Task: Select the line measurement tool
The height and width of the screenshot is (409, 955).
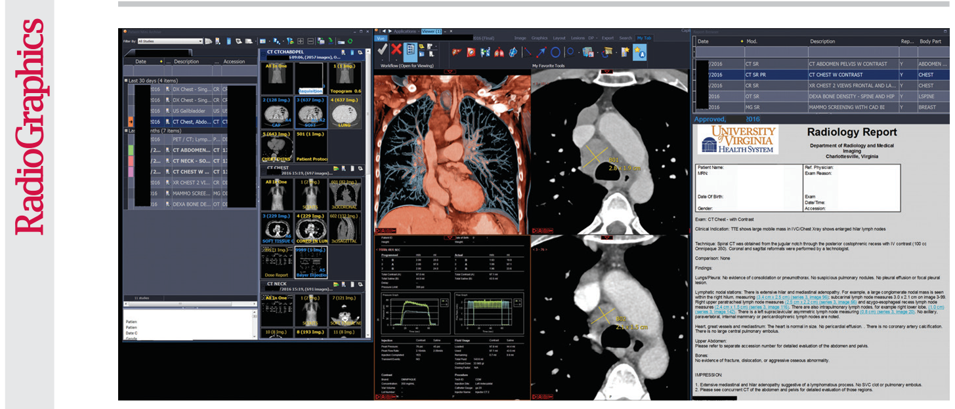Action: tap(528, 52)
